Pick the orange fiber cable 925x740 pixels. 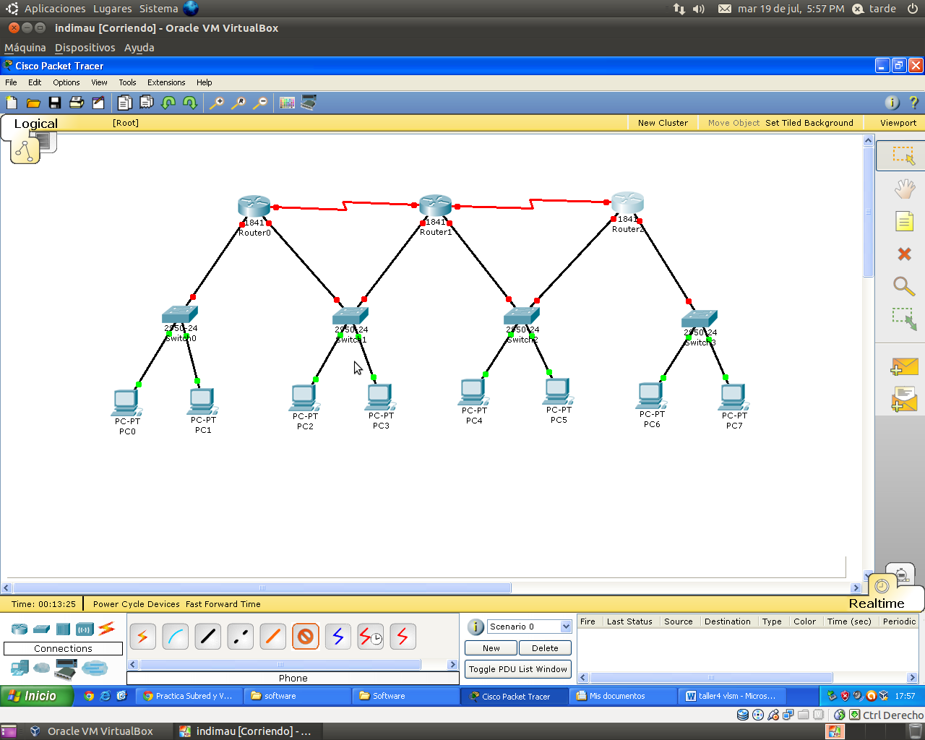pos(272,637)
